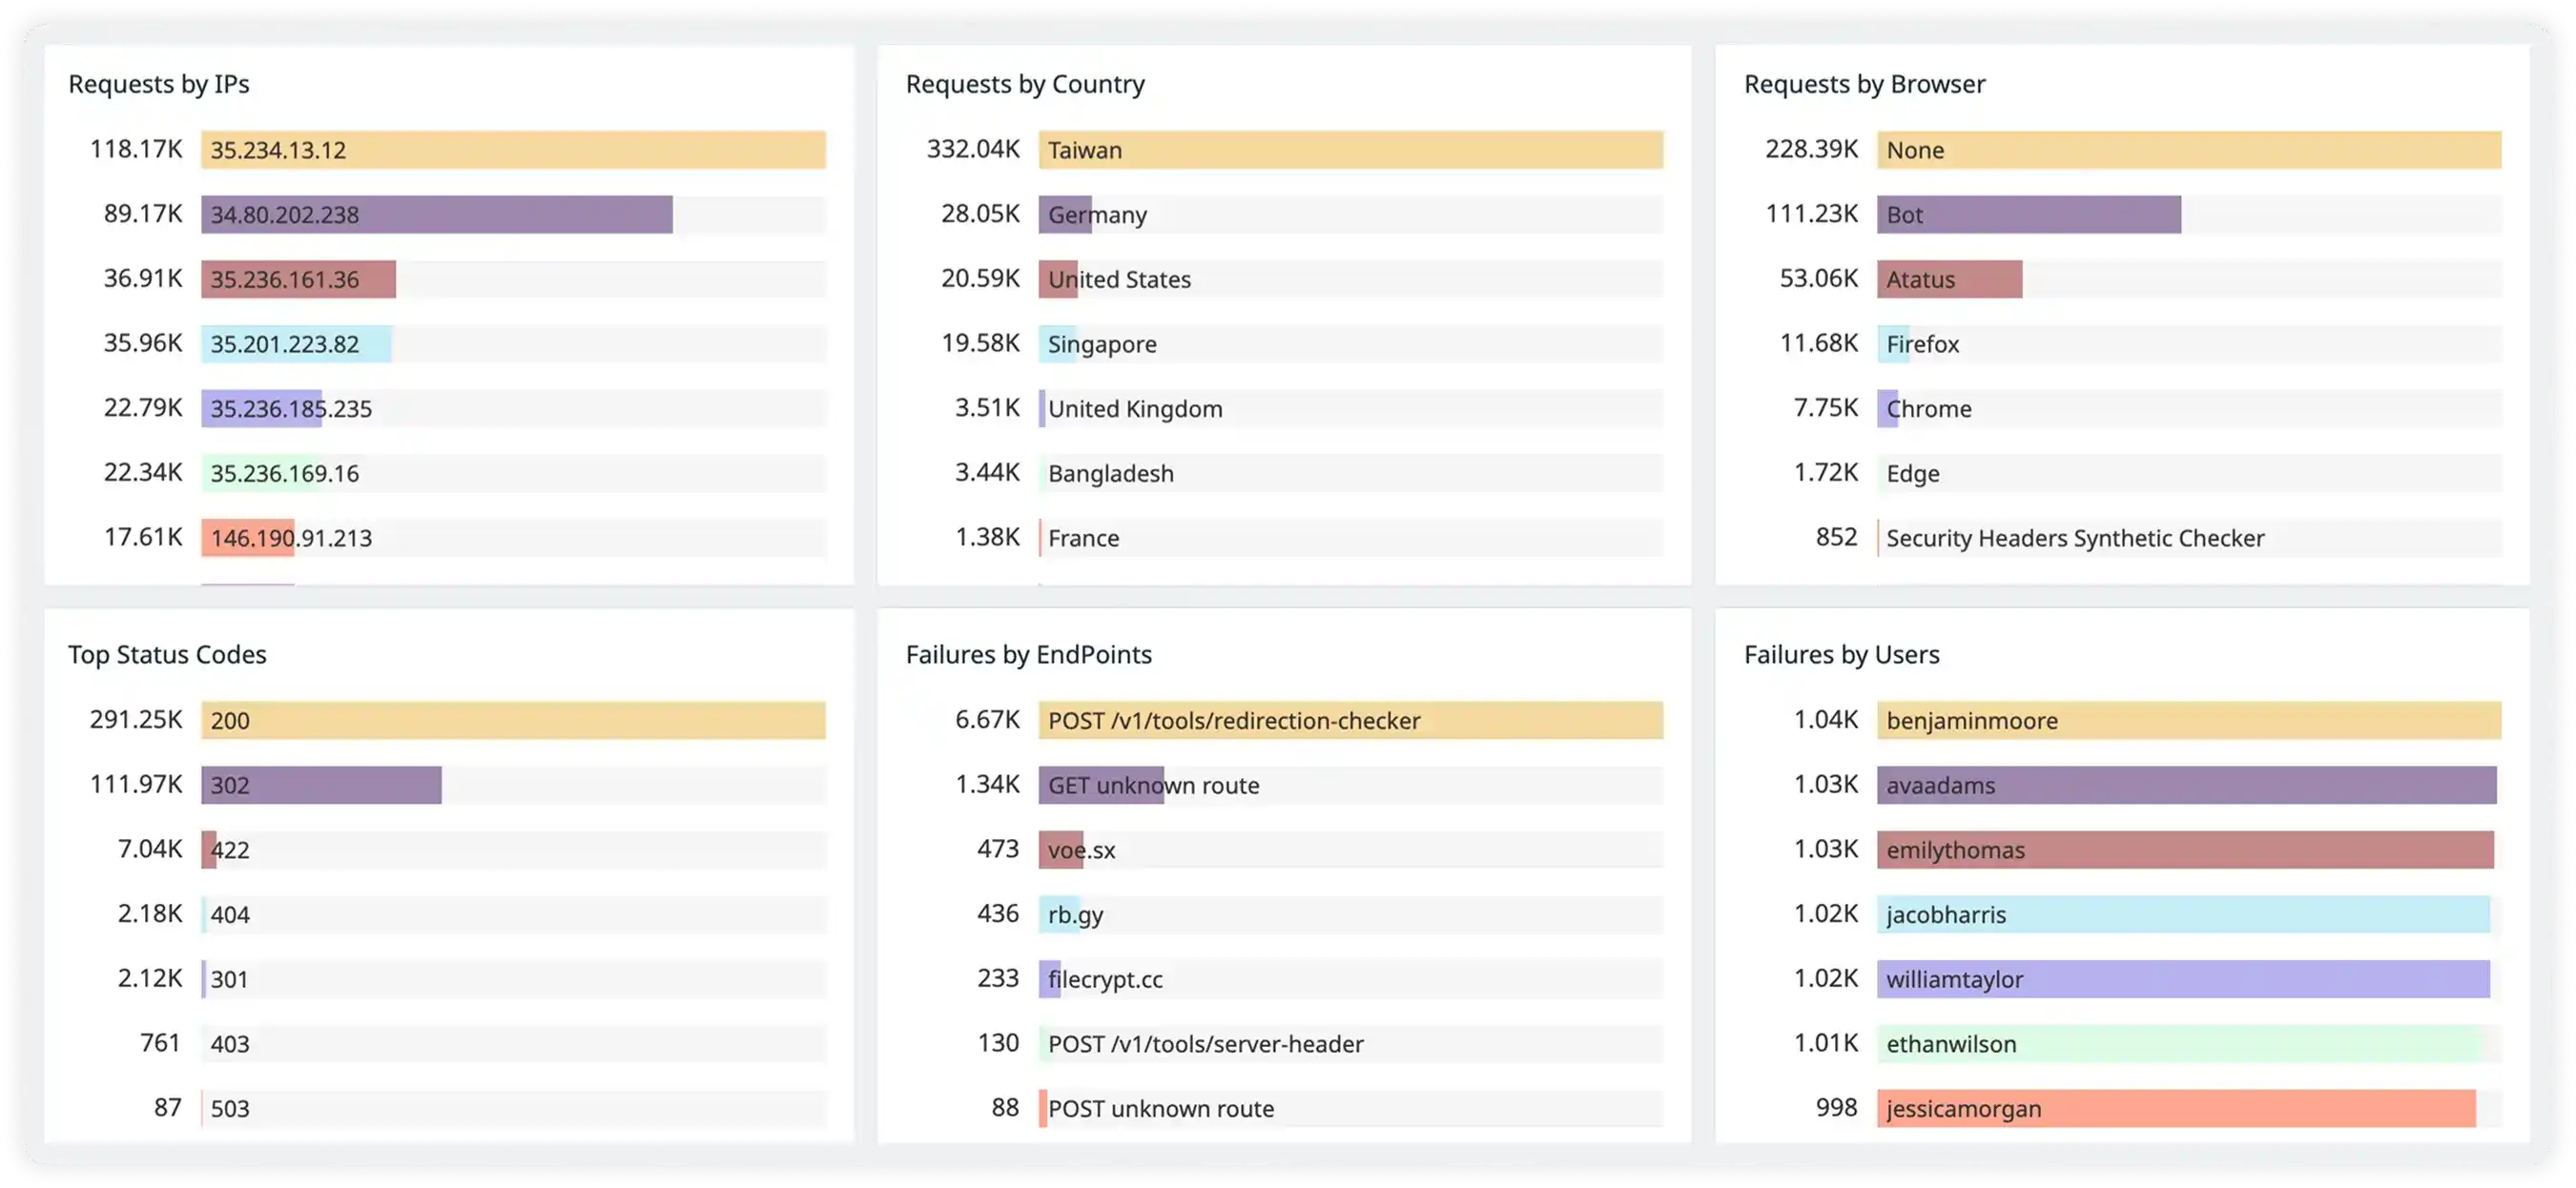The width and height of the screenshot is (2576, 1188).
Task: Select the GET unknown route row
Action: pos(1153,785)
